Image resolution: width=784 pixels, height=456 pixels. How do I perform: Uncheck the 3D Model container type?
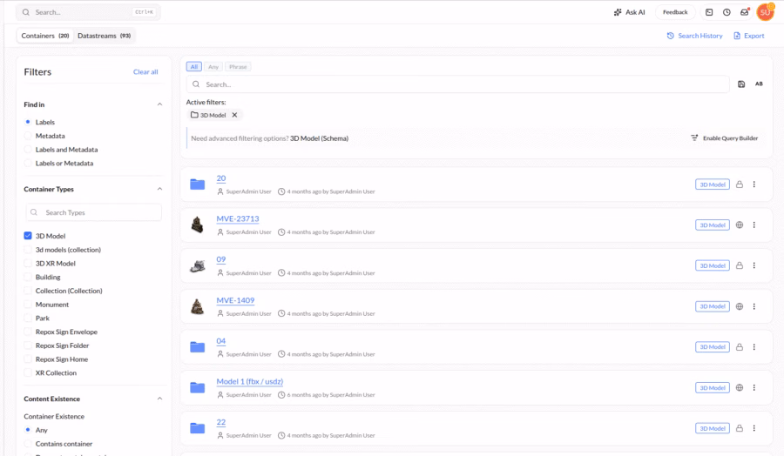[28, 236]
